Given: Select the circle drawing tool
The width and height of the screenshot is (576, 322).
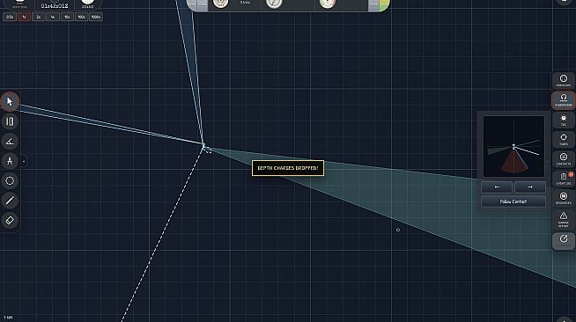Looking at the screenshot, I should 10,180.
